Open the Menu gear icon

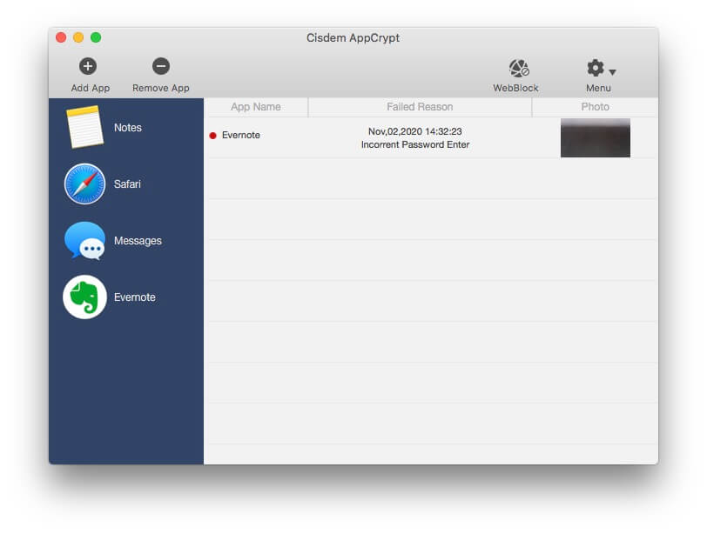596,68
